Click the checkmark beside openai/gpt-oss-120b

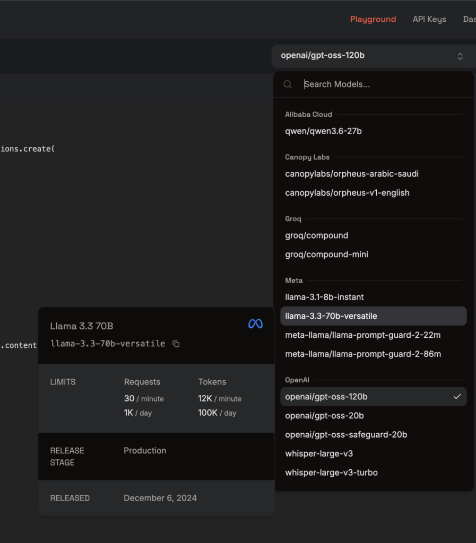(x=457, y=397)
